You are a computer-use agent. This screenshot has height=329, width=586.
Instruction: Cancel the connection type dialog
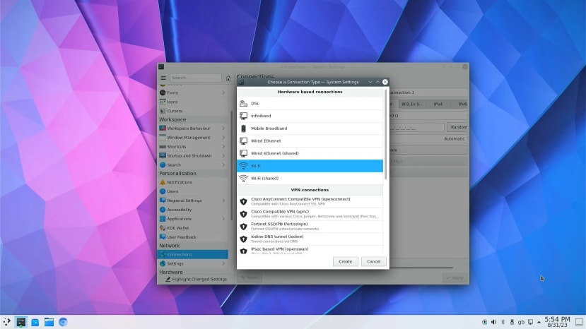pyautogui.click(x=374, y=261)
